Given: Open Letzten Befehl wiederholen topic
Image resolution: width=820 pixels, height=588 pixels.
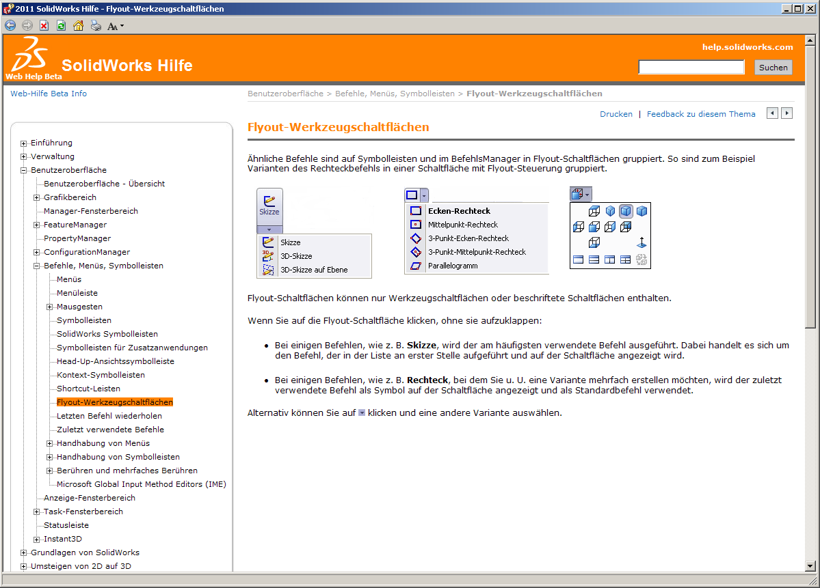Looking at the screenshot, I should click(x=109, y=416).
